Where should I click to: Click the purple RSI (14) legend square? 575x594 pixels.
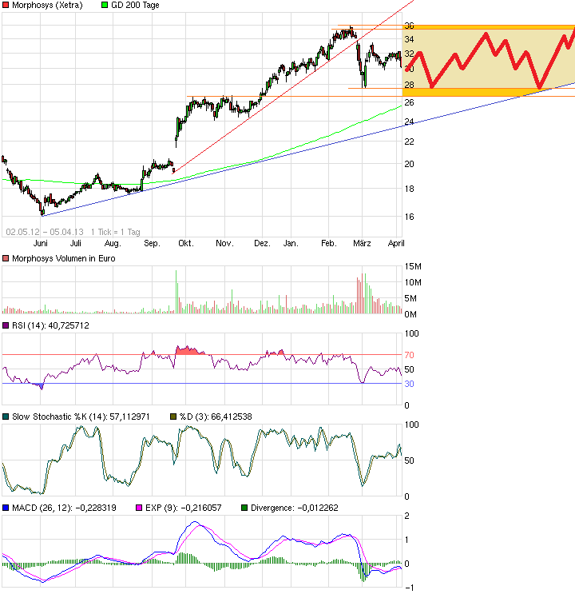pos(6,325)
